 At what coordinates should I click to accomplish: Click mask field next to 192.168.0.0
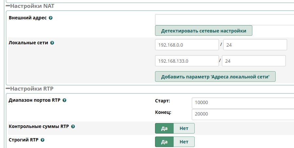click(x=255, y=45)
